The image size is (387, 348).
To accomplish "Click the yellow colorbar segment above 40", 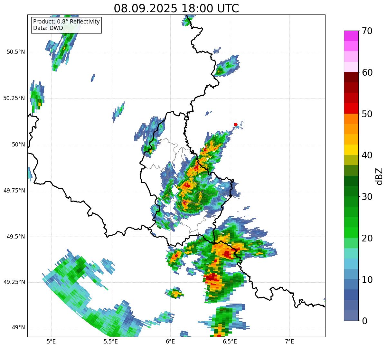I will pyautogui.click(x=351, y=150).
